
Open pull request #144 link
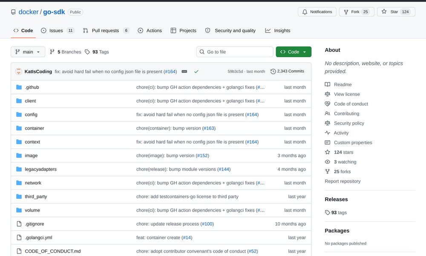click(224, 169)
